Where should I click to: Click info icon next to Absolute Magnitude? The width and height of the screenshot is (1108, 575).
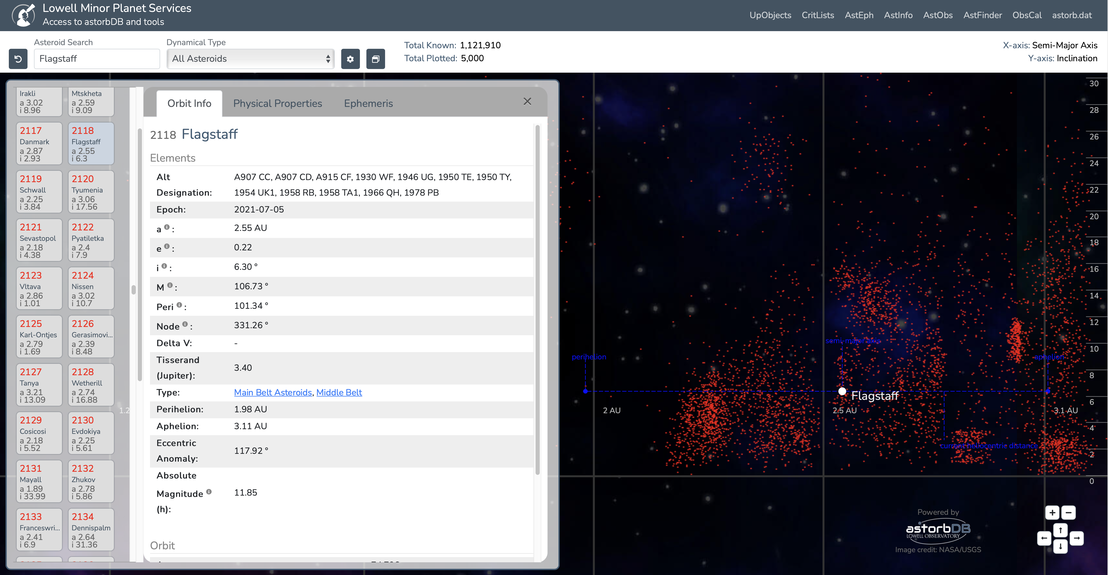209,491
